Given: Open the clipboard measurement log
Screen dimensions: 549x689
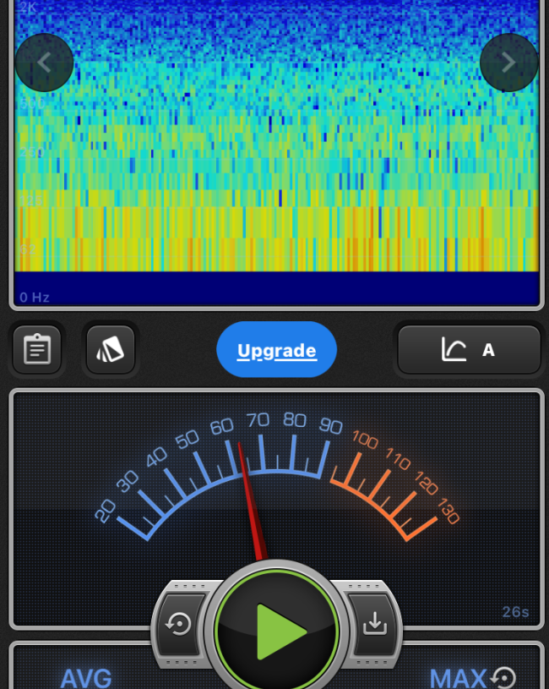Looking at the screenshot, I should tap(37, 349).
